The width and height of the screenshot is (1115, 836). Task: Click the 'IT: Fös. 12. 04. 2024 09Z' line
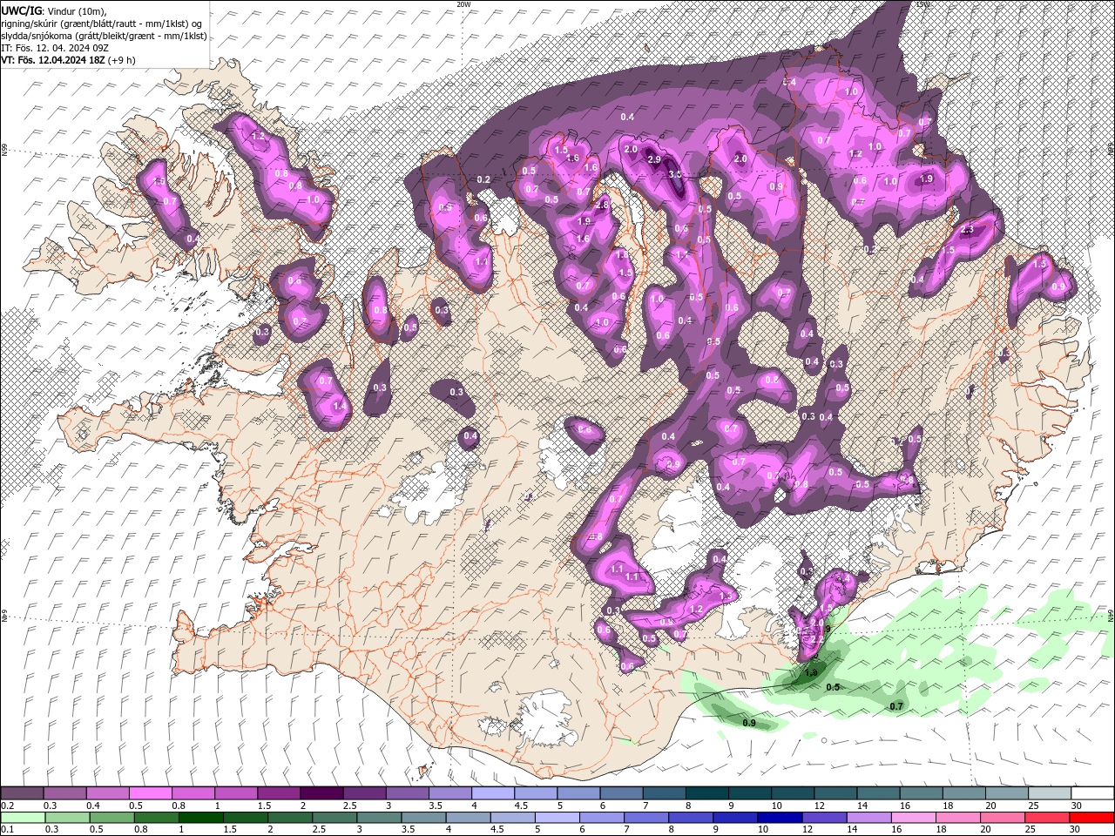pyautogui.click(x=55, y=48)
